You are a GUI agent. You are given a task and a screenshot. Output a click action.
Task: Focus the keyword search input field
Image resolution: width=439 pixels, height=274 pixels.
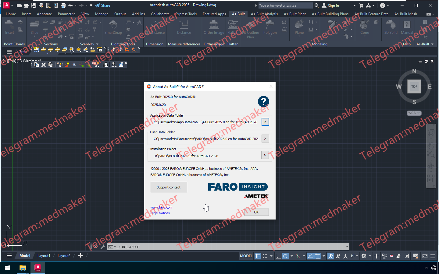coord(285,5)
